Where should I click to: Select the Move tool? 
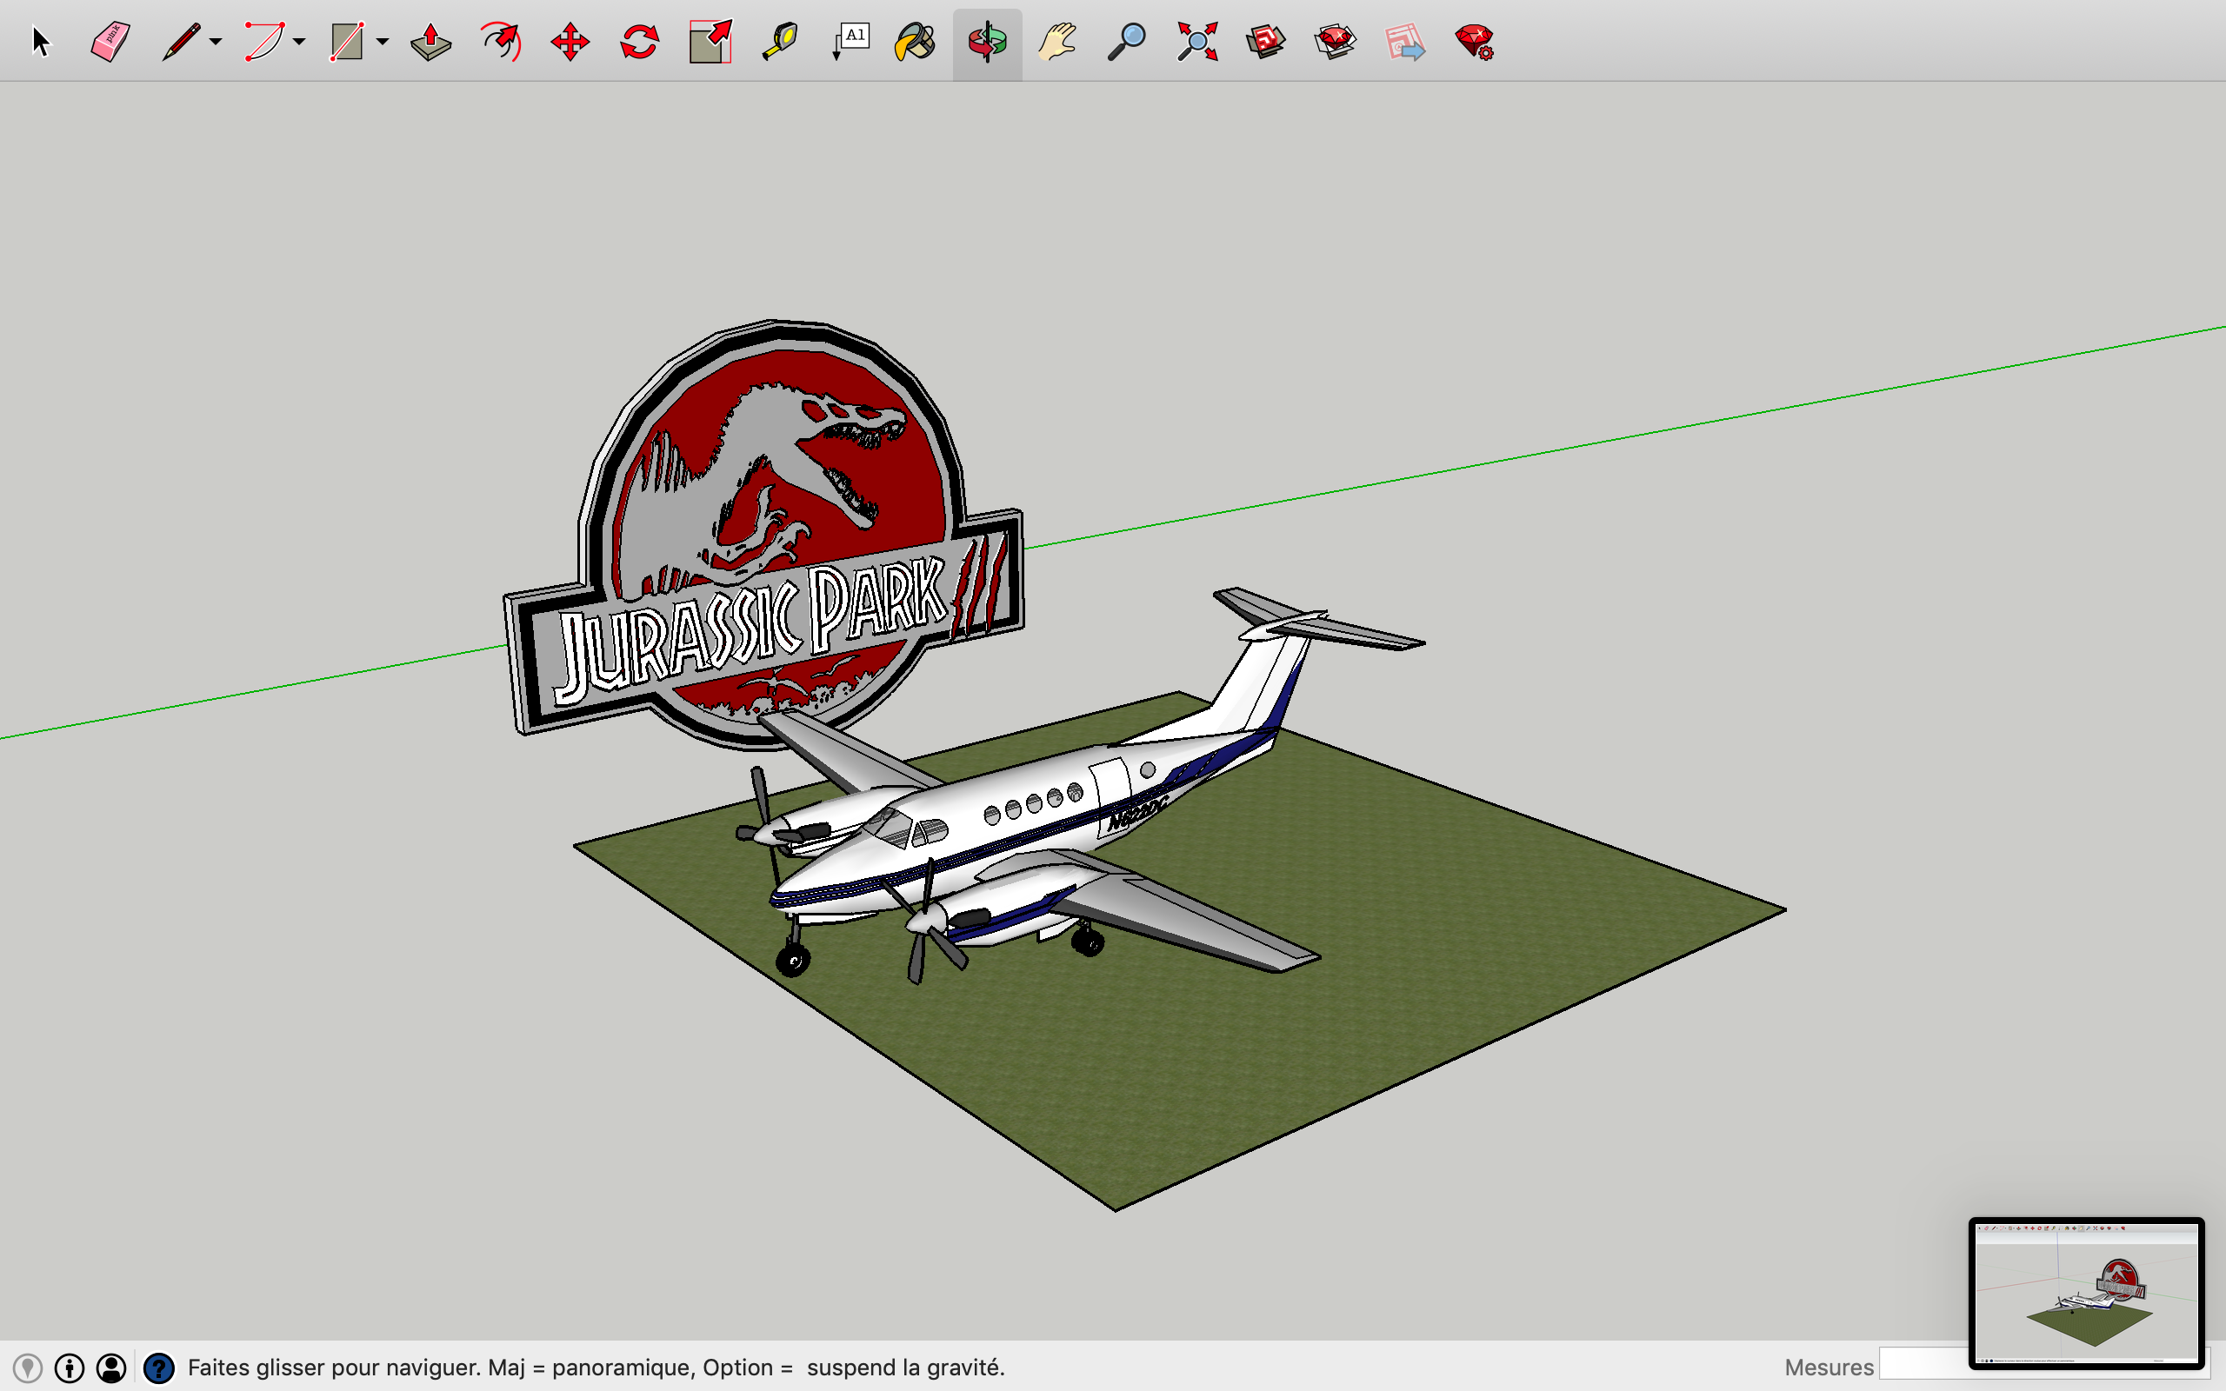tap(570, 43)
